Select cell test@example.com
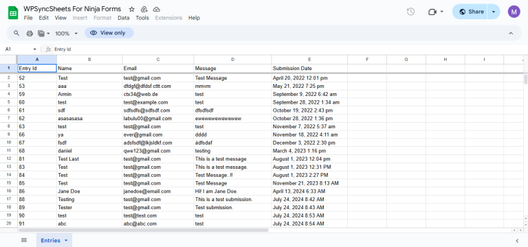Screen dimensions: 528x247 click(x=158, y=102)
